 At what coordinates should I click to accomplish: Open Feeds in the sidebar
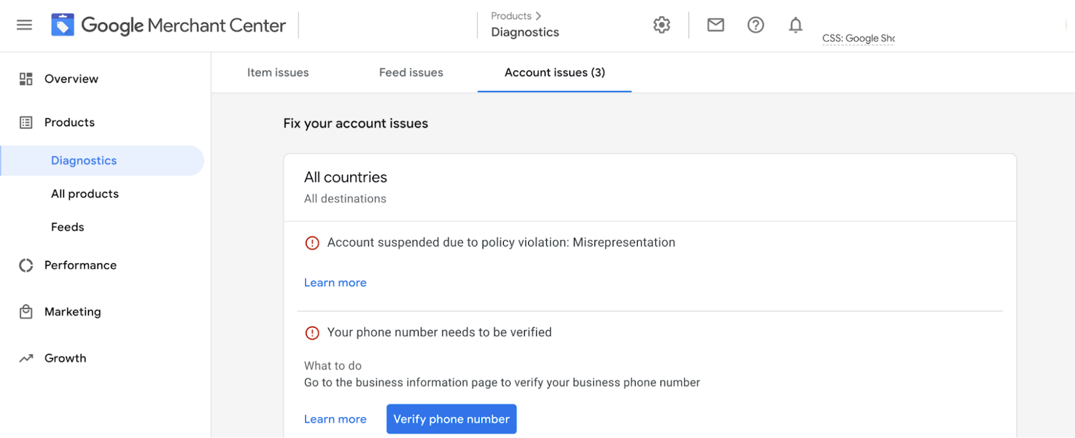tap(68, 227)
